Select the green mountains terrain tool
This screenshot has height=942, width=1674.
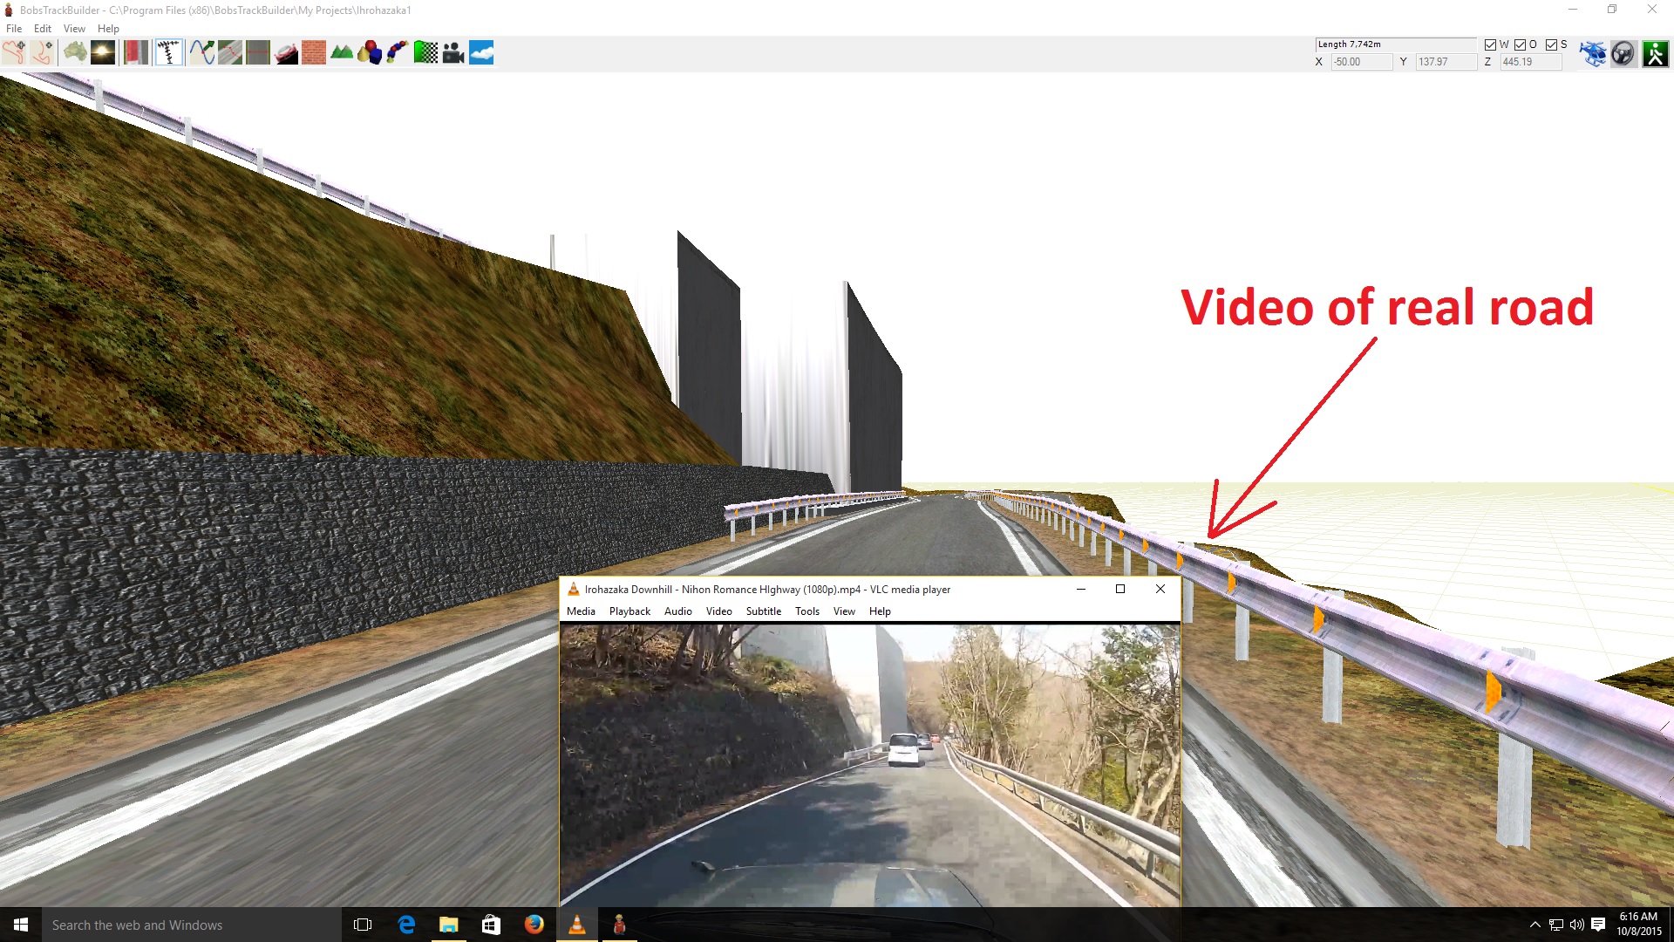pyautogui.click(x=342, y=52)
